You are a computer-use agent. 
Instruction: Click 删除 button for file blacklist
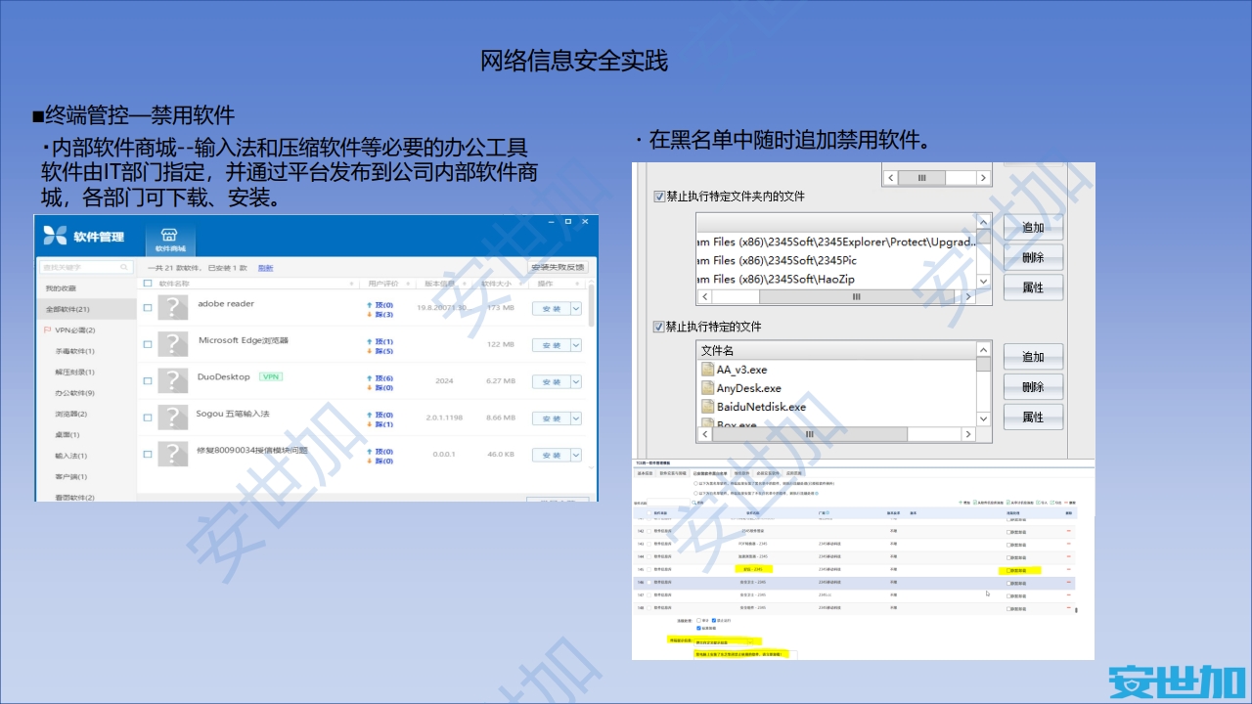1033,387
